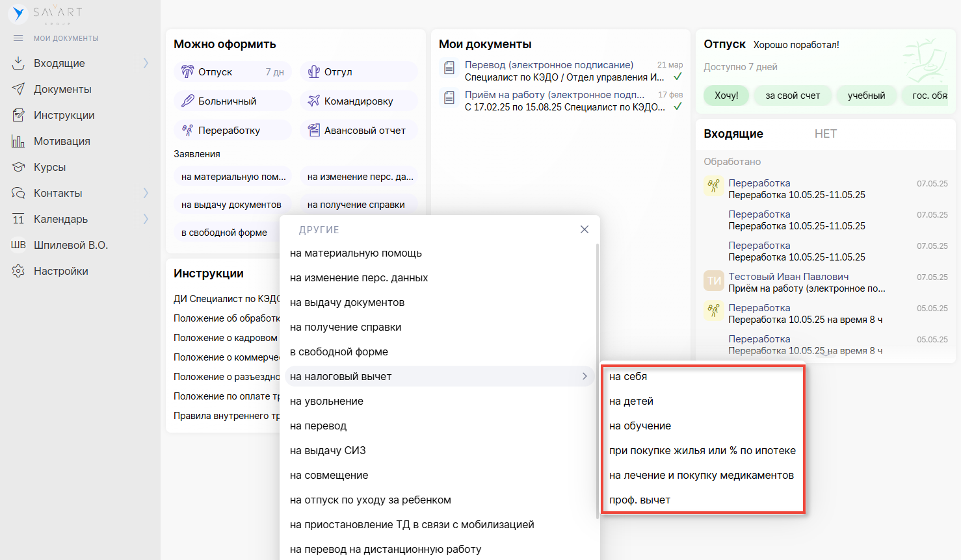Click the 'Больничный' button
This screenshot has height=560, width=961.
(x=232, y=101)
